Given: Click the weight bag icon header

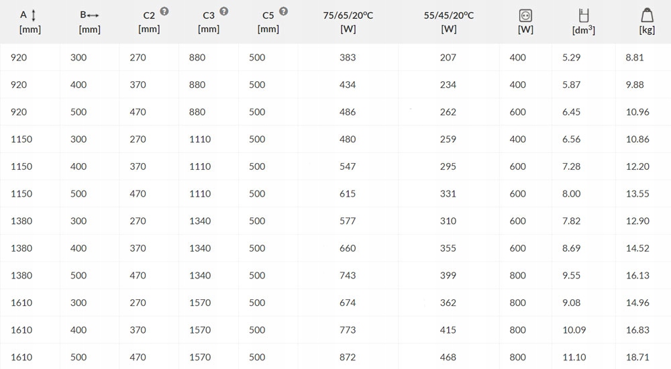Looking at the screenshot, I should click(x=647, y=15).
